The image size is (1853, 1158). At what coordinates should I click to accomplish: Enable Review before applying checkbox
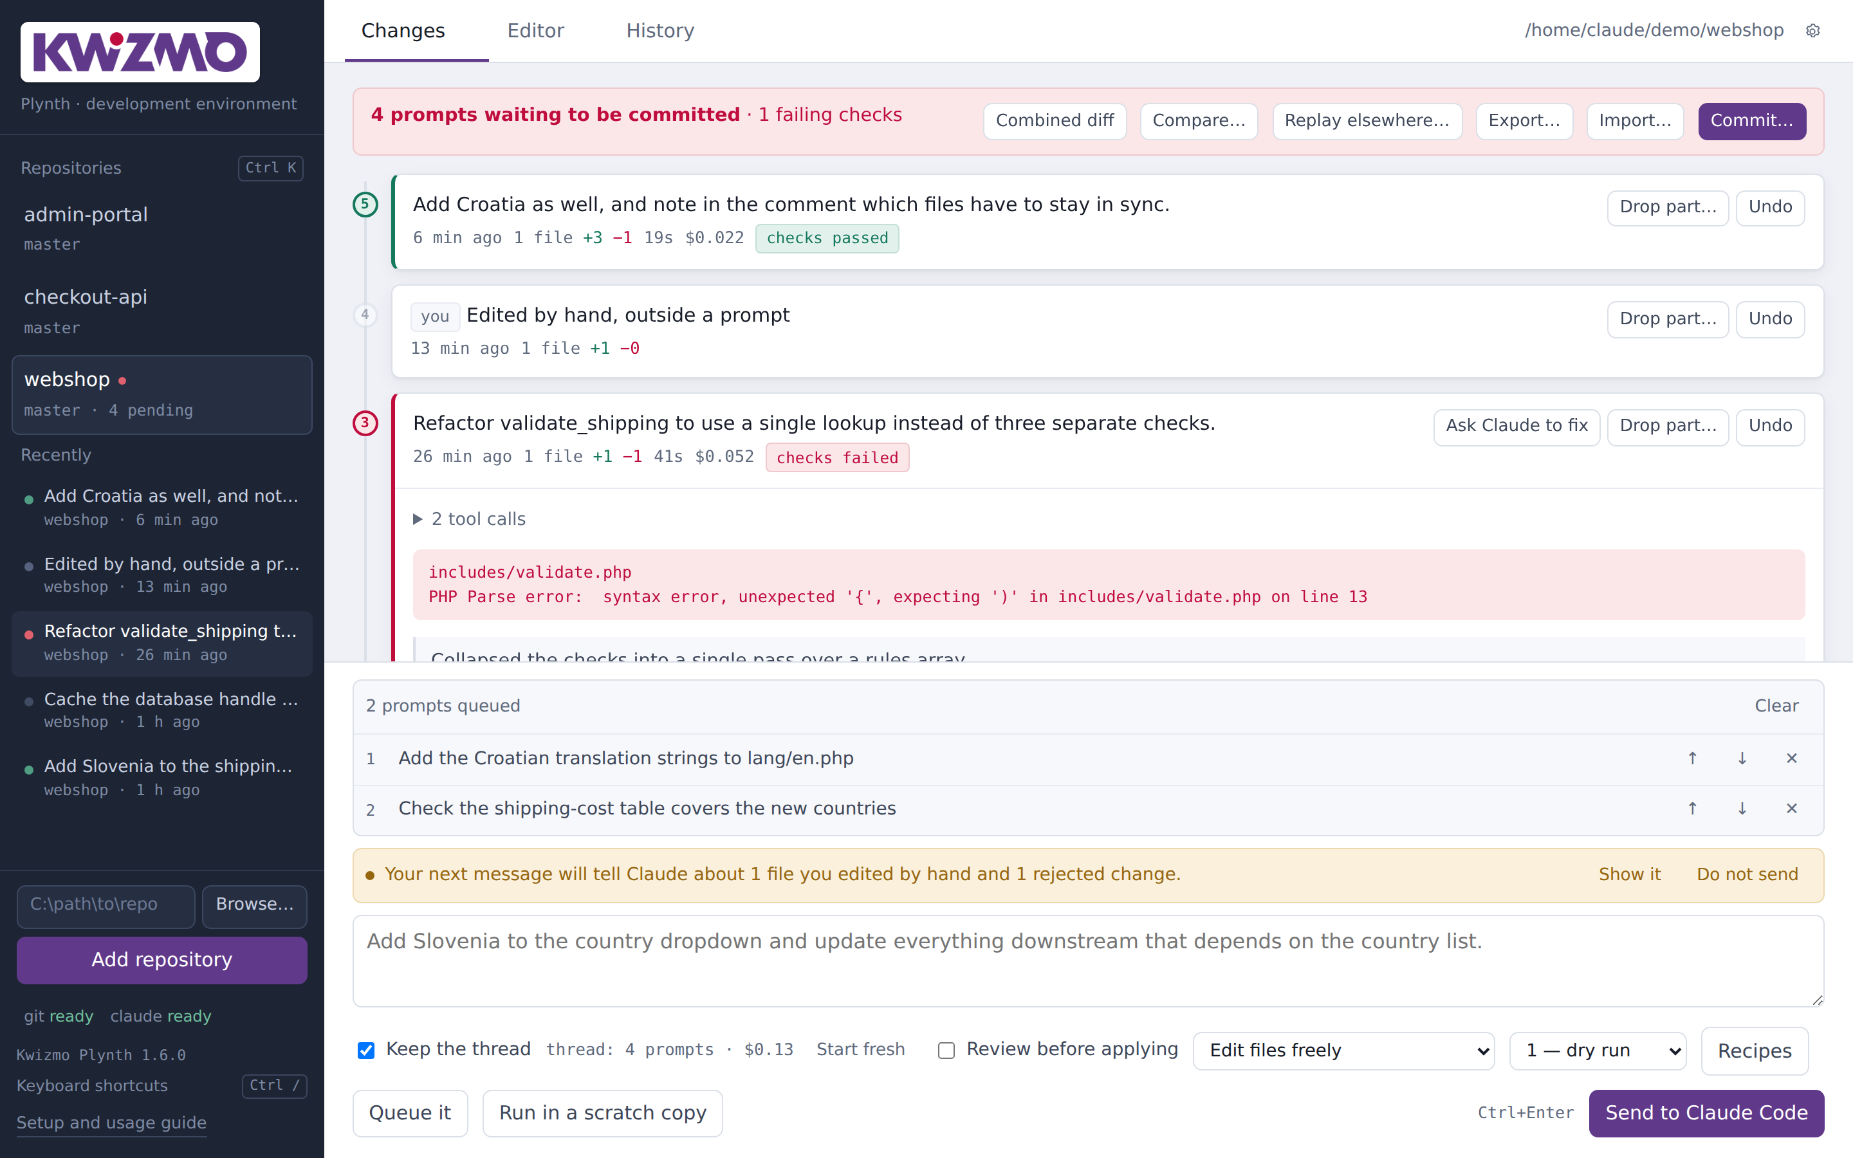[x=946, y=1050]
